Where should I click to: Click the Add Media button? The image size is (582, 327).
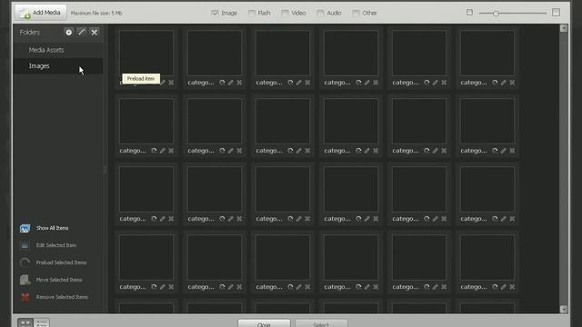41,13
